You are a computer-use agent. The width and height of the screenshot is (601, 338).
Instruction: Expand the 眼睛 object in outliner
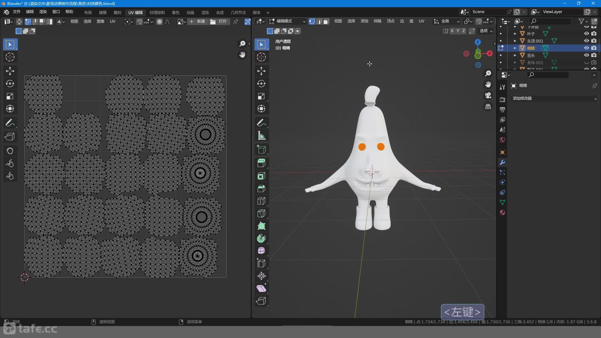click(515, 48)
